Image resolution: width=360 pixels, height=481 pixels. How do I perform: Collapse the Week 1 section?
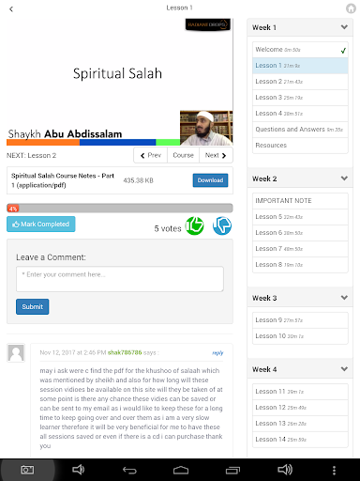pos(344,27)
